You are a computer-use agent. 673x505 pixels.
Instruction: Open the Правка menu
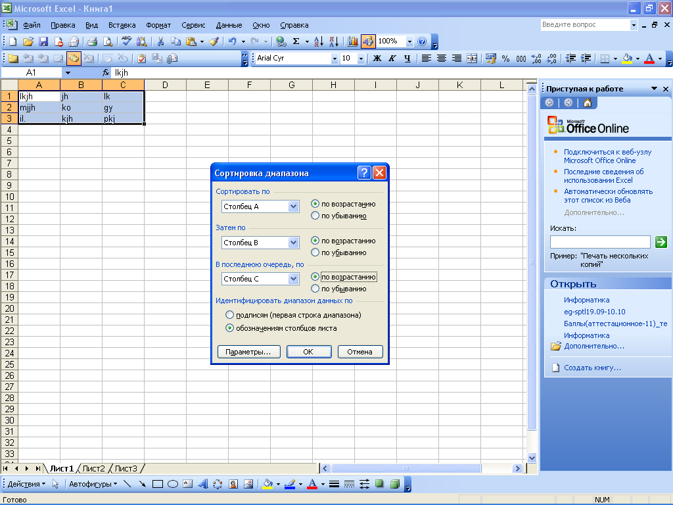pos(62,25)
